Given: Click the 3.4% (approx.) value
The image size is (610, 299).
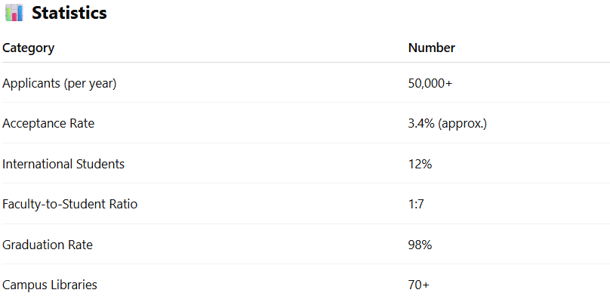Looking at the screenshot, I should [x=448, y=124].
